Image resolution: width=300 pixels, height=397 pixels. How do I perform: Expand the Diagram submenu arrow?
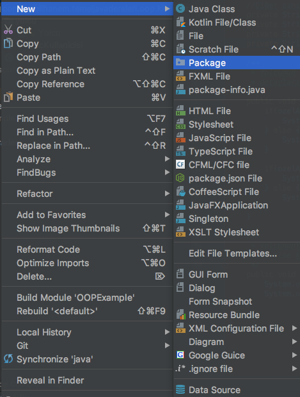pos(294,342)
